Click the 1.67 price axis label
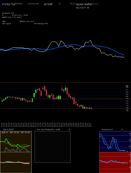Viewport: 131px width, 173px height. click(x=127, y=103)
